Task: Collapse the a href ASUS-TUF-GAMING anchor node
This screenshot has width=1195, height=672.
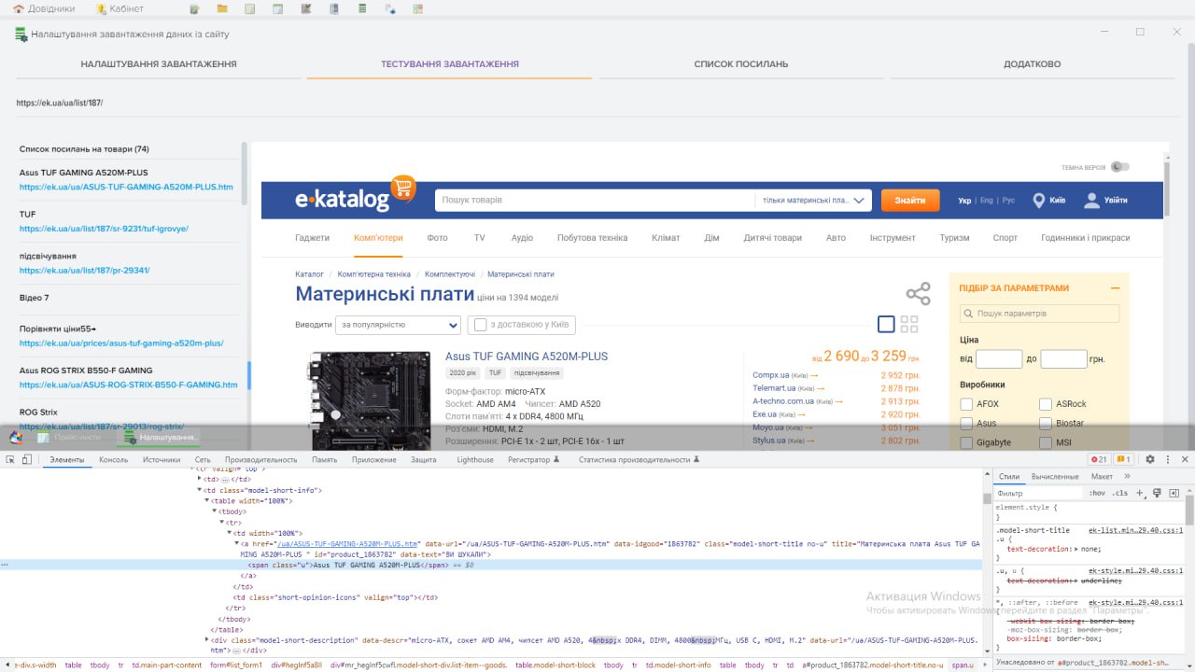Action: point(236,543)
